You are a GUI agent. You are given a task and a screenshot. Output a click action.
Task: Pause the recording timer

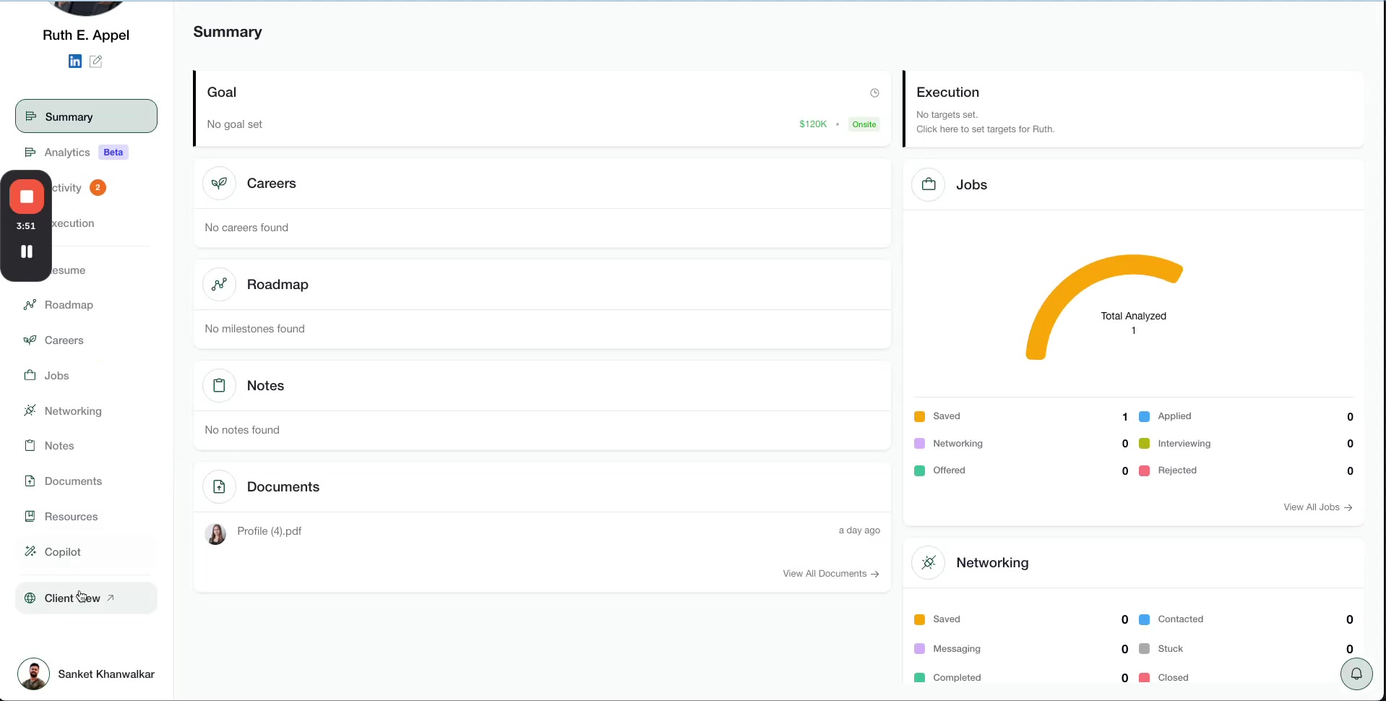27,251
